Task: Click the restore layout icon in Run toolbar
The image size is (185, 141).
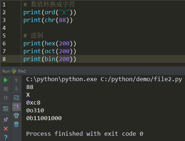Action: 6,109
